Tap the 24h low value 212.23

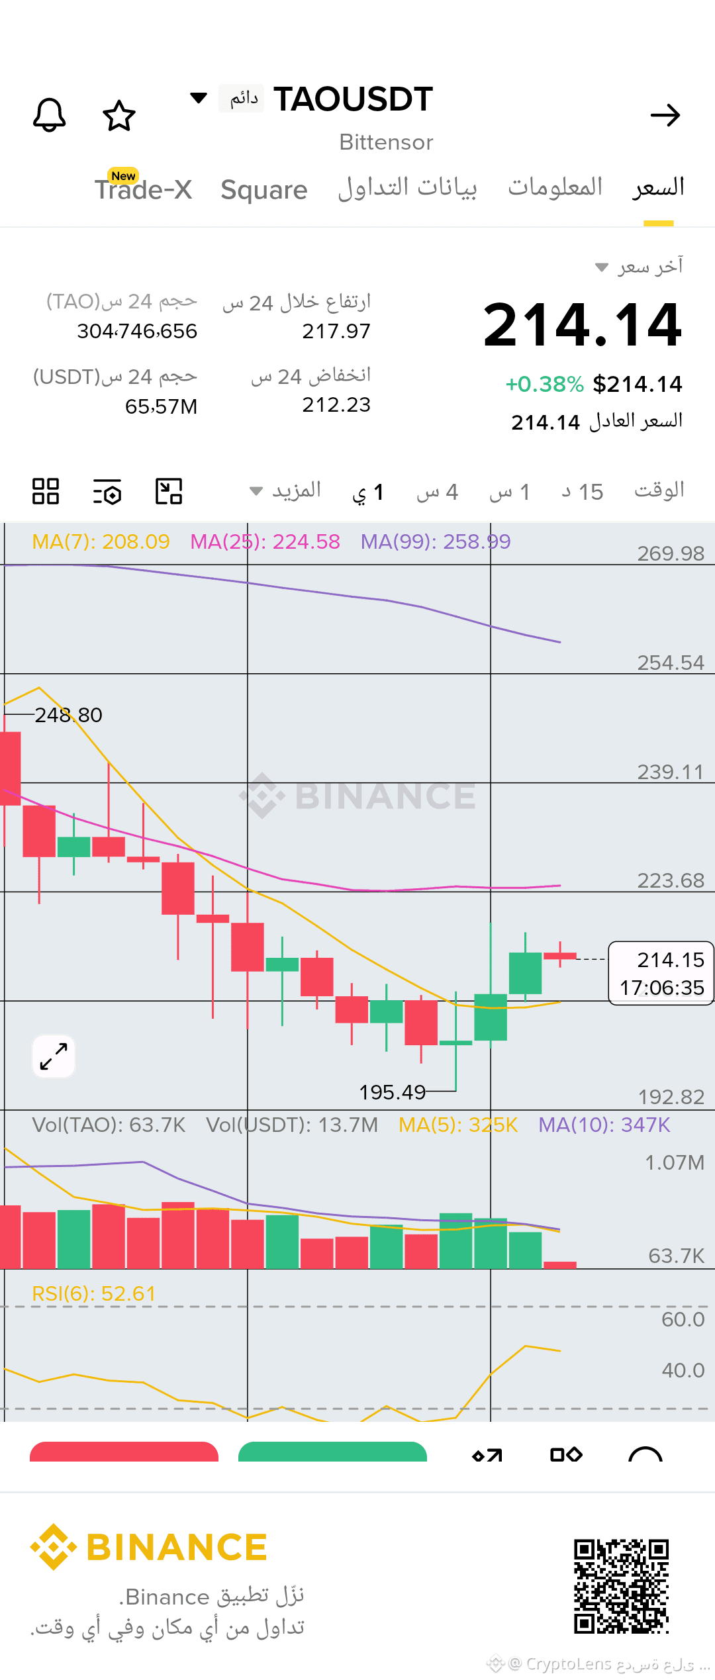336,405
